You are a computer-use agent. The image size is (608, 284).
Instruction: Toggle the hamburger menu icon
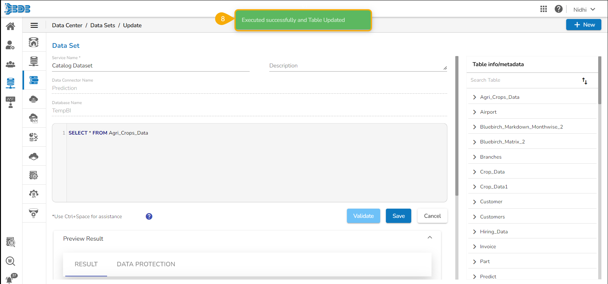point(34,25)
